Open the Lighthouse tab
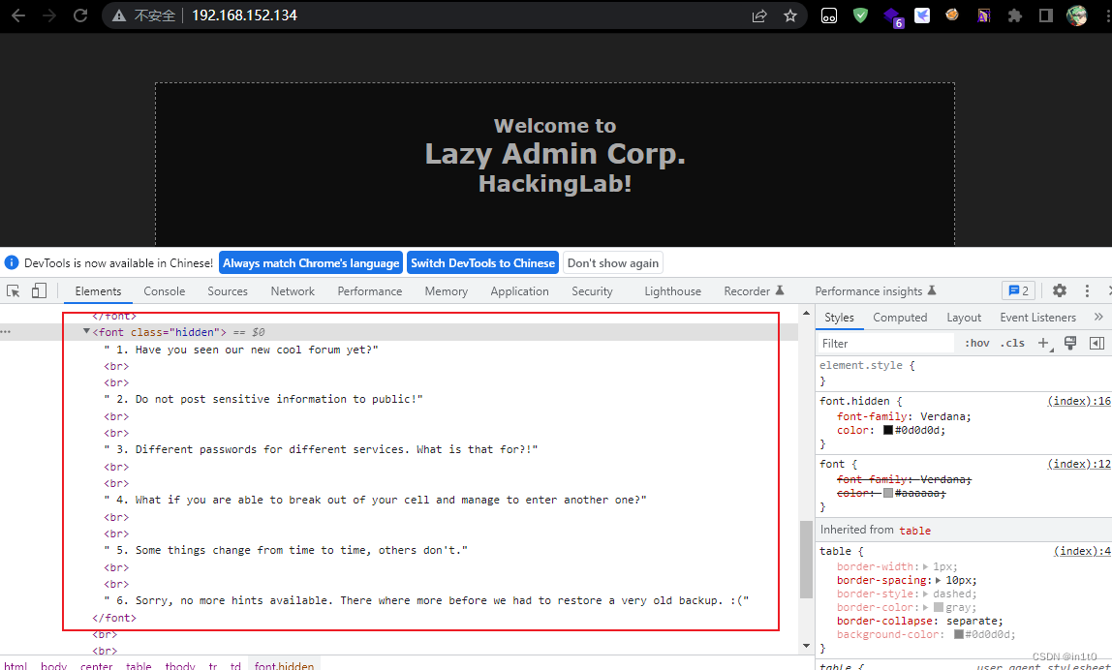Screen dimensions: 1112x670 [x=672, y=291]
